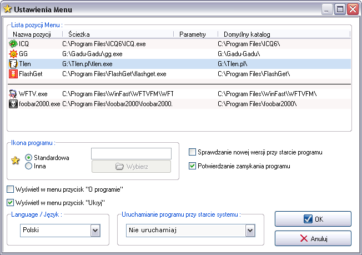Click the FlashGet icon in list
This screenshot has height=255, width=362.
click(13, 73)
